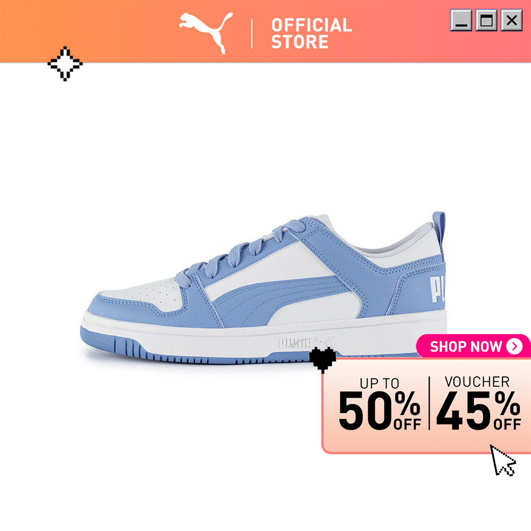531x531 pixels.
Task: Open the Shop Now pink button
Action: pos(474,346)
